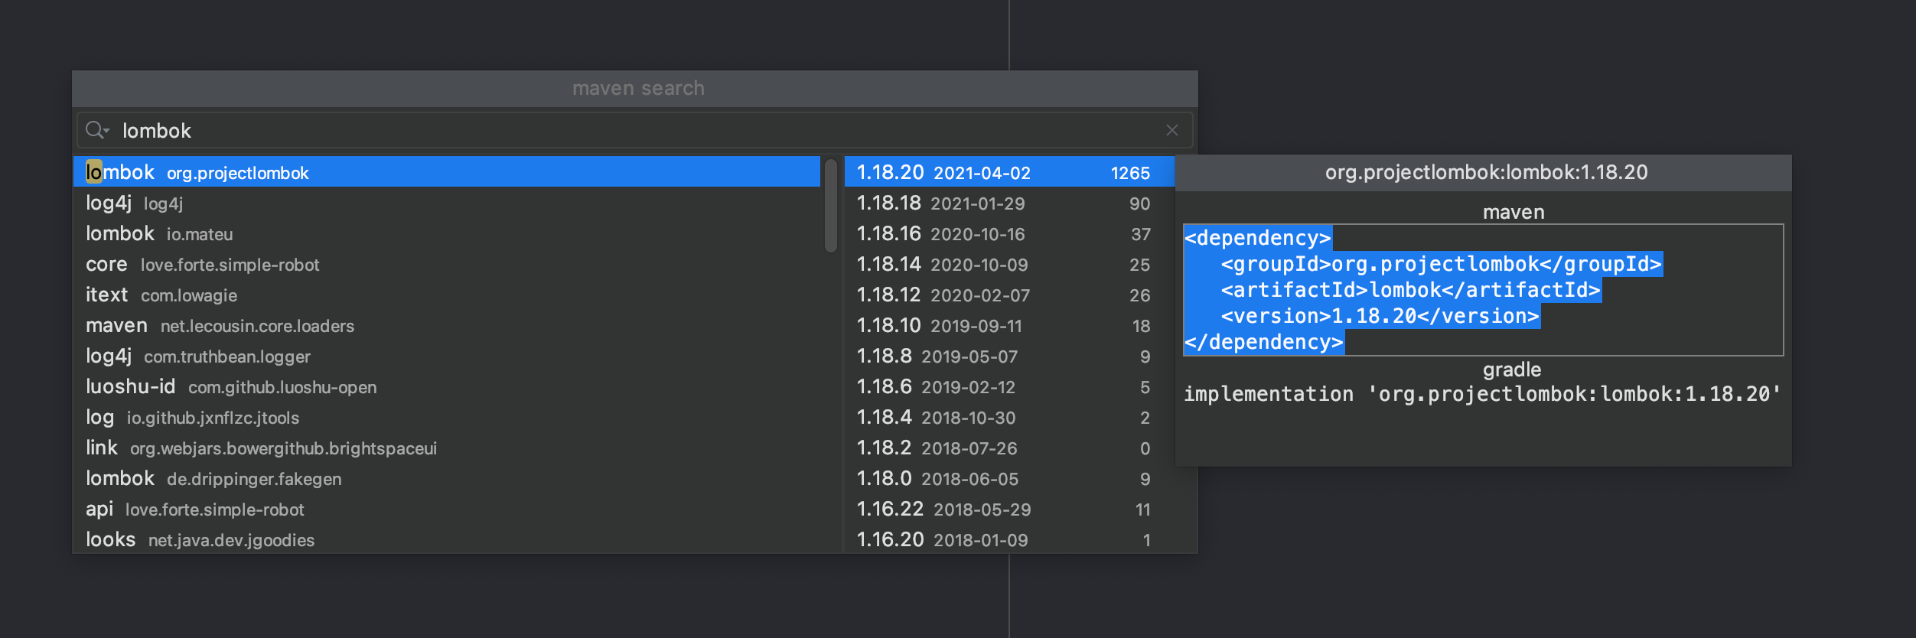Click the maven search title bar
Image resolution: width=1916 pixels, height=638 pixels.
[635, 89]
